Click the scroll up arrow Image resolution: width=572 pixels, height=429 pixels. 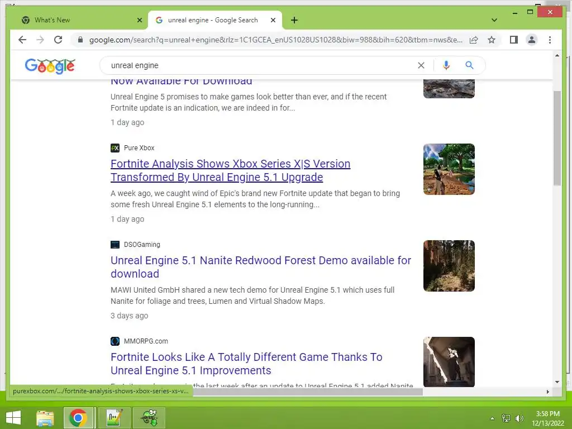coord(557,55)
